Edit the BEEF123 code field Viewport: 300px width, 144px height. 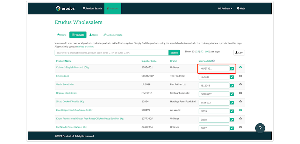214,102
